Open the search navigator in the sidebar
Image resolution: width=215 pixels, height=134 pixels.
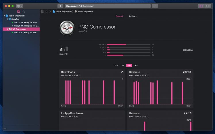click(x=24, y=11)
